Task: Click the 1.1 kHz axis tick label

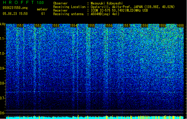Action: (x=2, y=39)
